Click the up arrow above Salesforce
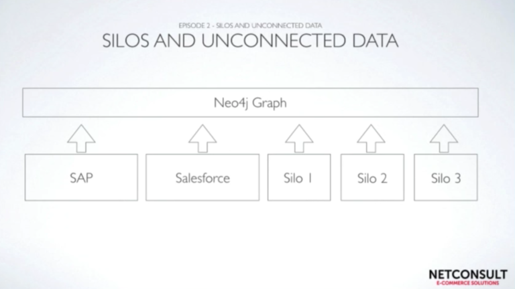Image resolution: width=515 pixels, height=289 pixels. point(203,138)
